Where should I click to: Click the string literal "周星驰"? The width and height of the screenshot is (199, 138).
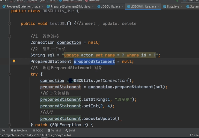(123, 99)
